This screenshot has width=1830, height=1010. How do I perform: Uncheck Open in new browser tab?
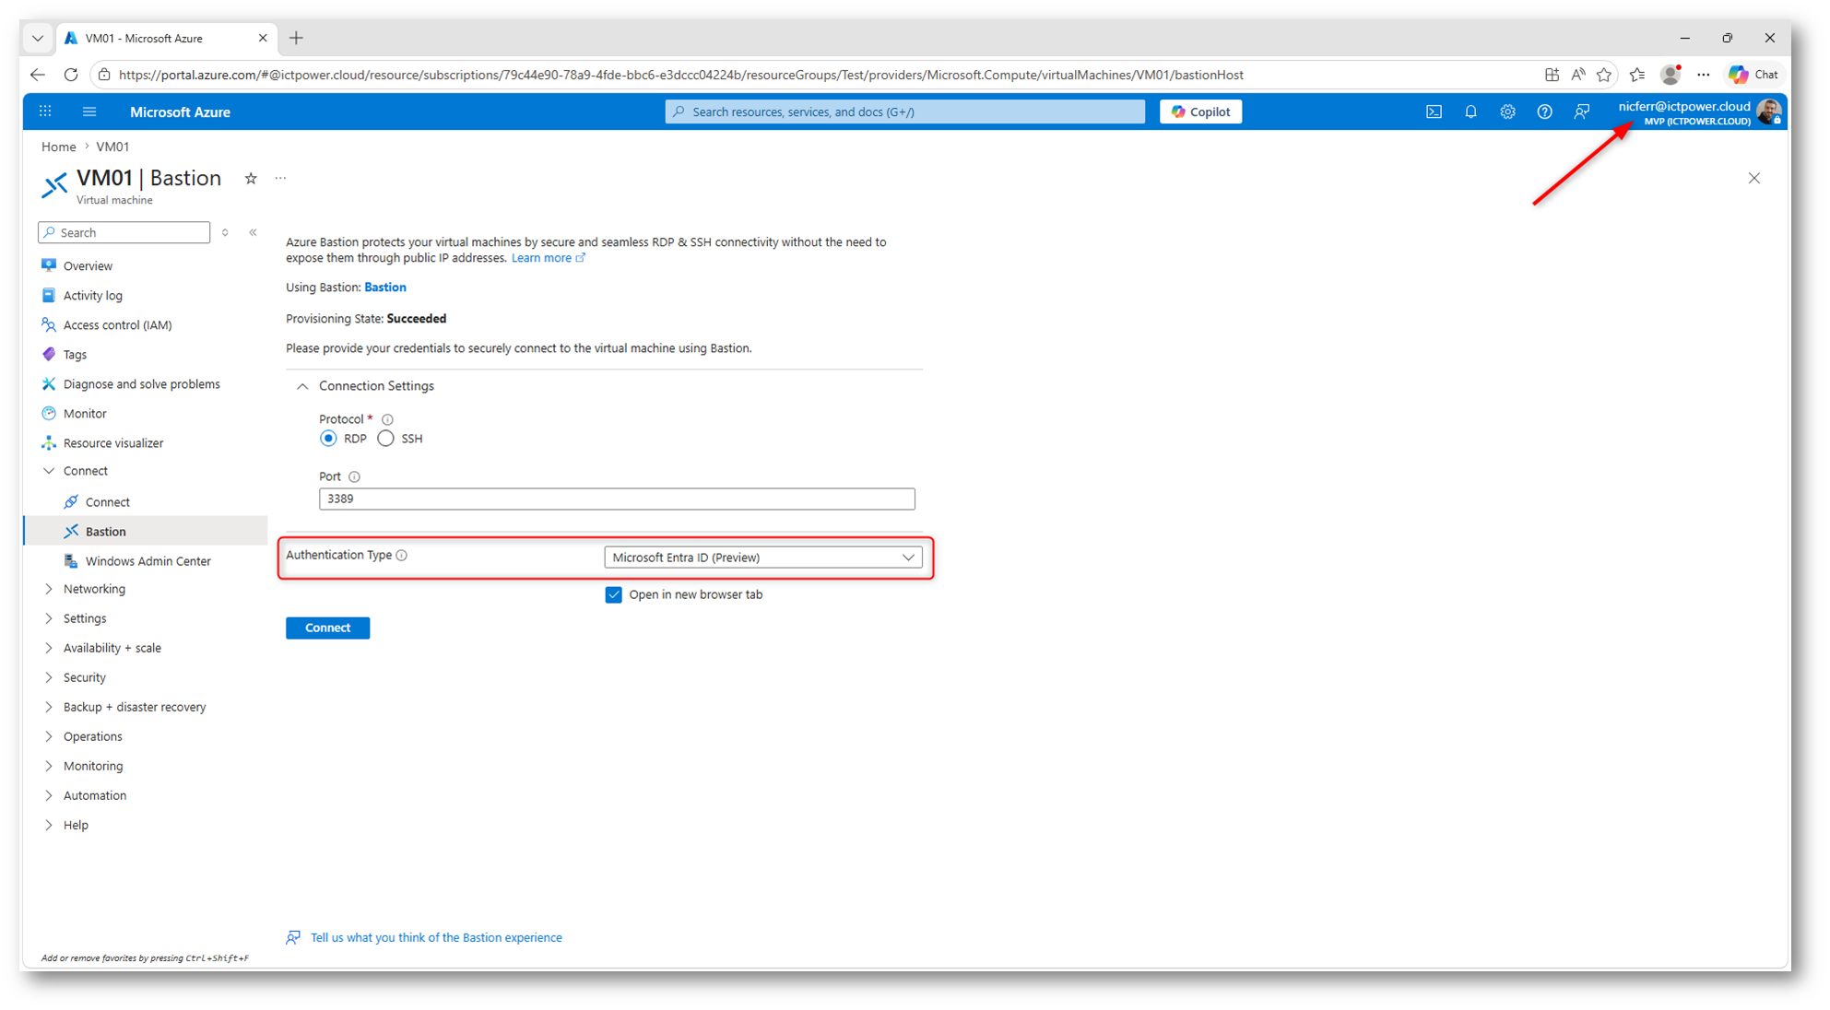613,594
